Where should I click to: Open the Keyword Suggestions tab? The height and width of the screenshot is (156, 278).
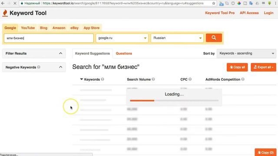tap(93, 53)
